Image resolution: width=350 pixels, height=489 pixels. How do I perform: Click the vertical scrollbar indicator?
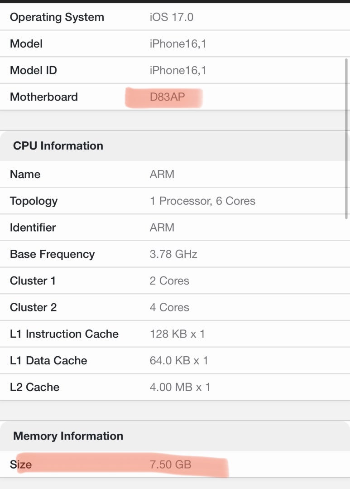346,139
